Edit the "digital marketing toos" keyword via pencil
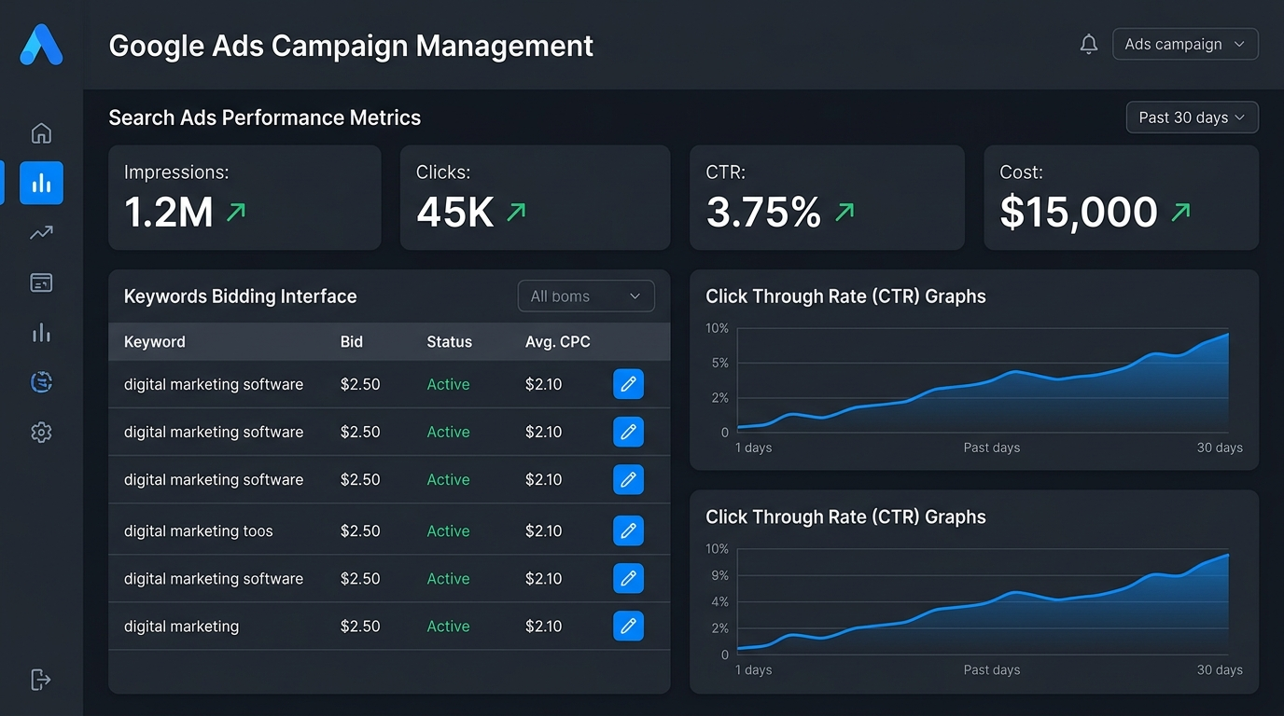The image size is (1284, 716). [628, 530]
